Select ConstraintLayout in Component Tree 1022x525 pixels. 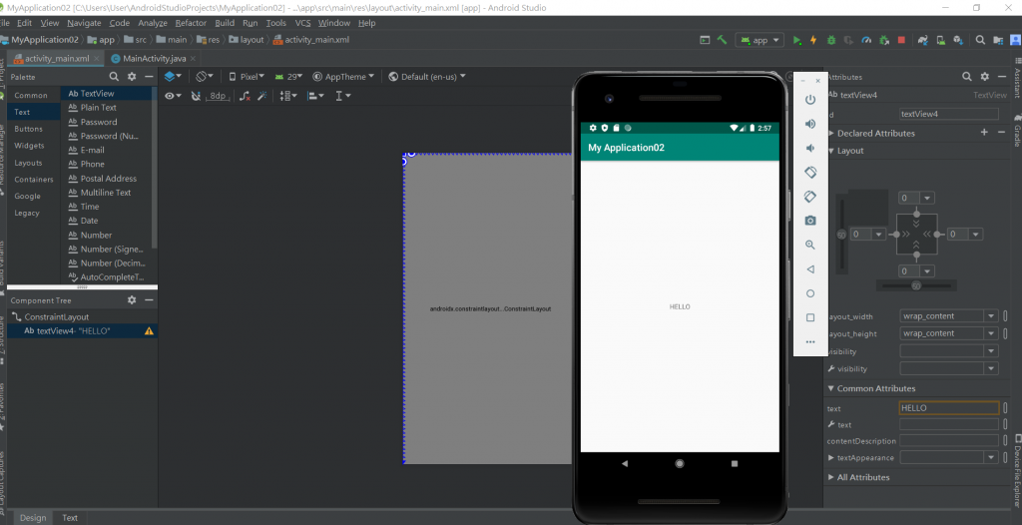click(x=56, y=317)
